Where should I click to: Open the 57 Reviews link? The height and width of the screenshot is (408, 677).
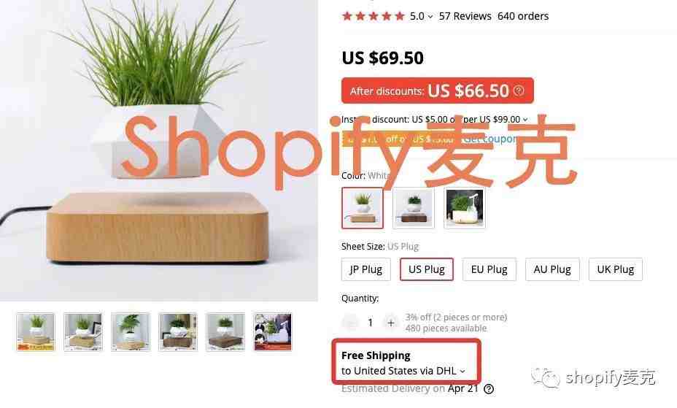(465, 16)
